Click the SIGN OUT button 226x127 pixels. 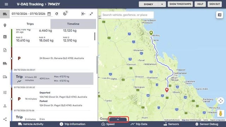pos(215,4)
